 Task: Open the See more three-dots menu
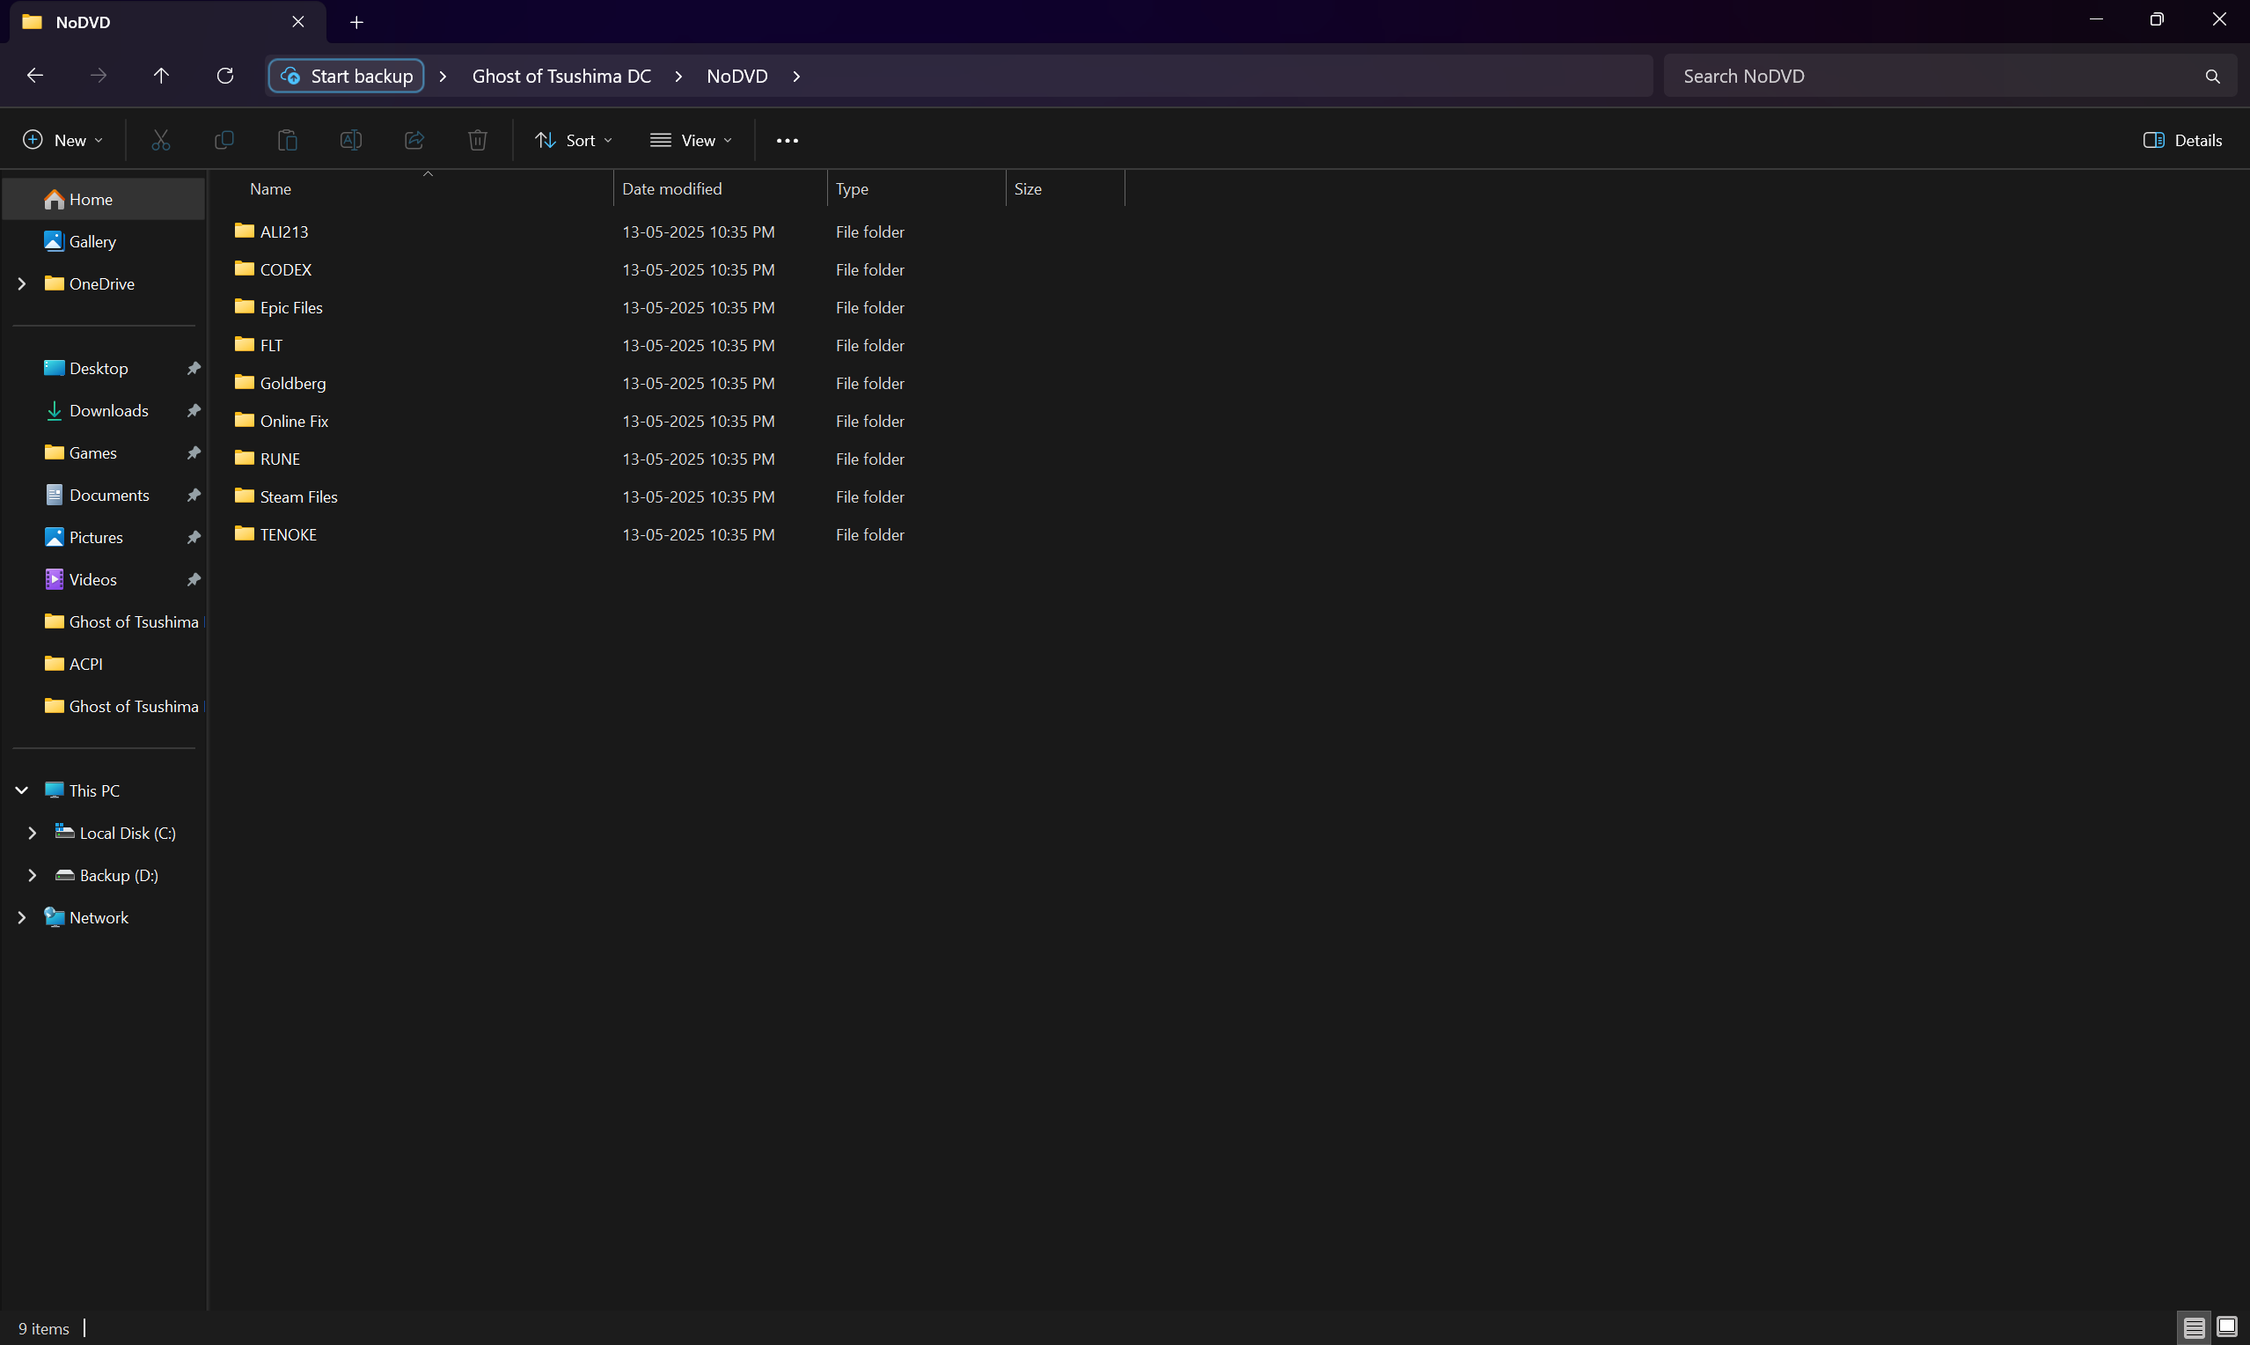tap(787, 141)
